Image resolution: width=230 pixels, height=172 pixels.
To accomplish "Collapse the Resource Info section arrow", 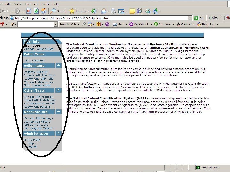I will point(58,112).
